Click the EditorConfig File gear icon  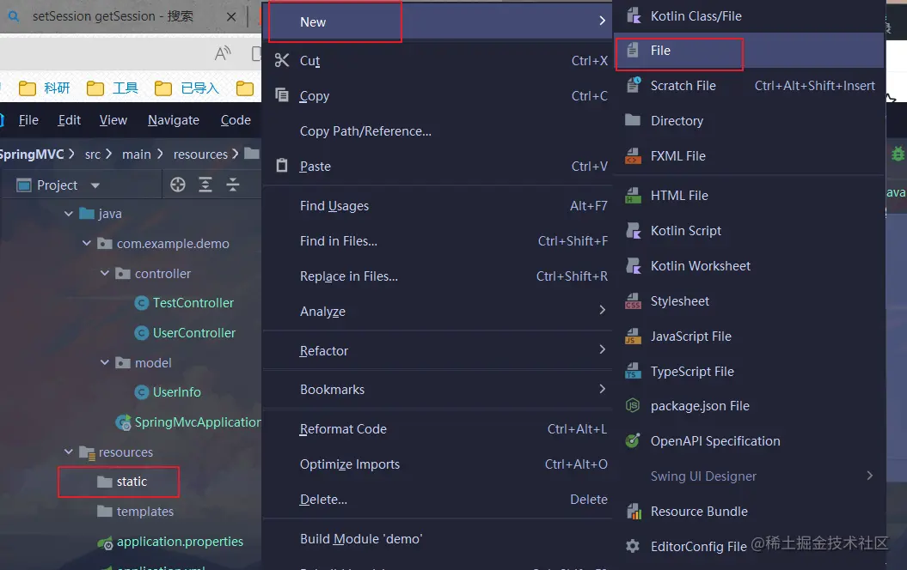click(633, 546)
